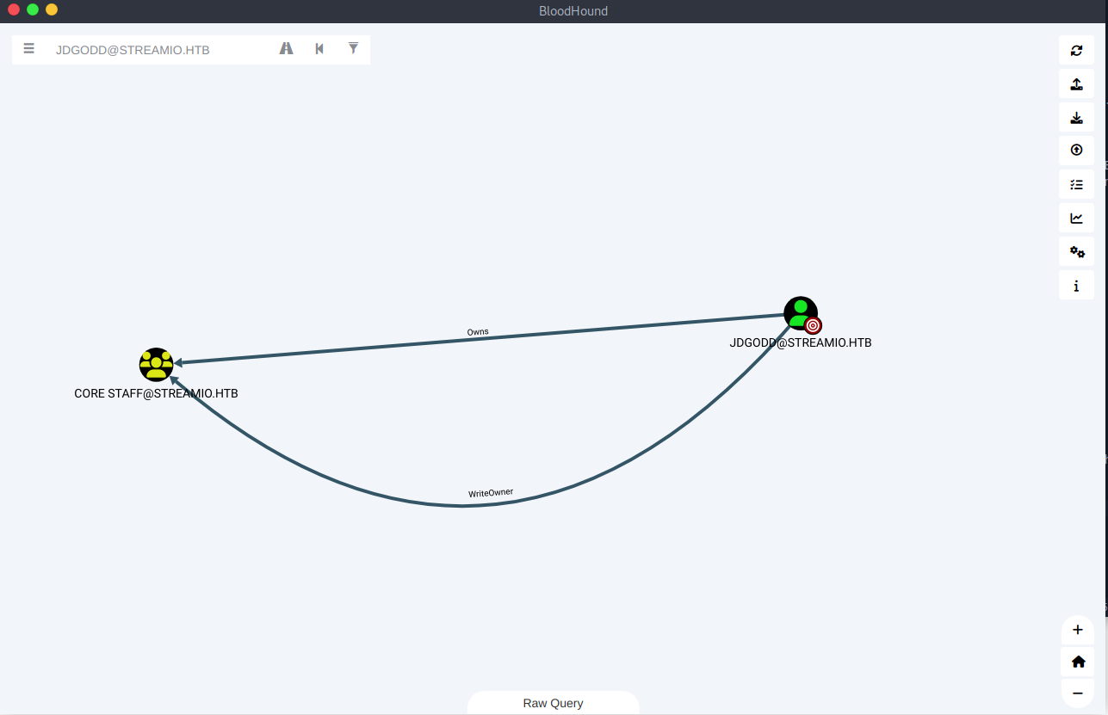
Task: Click the back to previous graph icon
Action: [x=319, y=49]
